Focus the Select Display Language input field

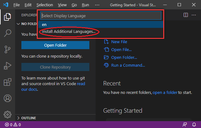coord(101,16)
